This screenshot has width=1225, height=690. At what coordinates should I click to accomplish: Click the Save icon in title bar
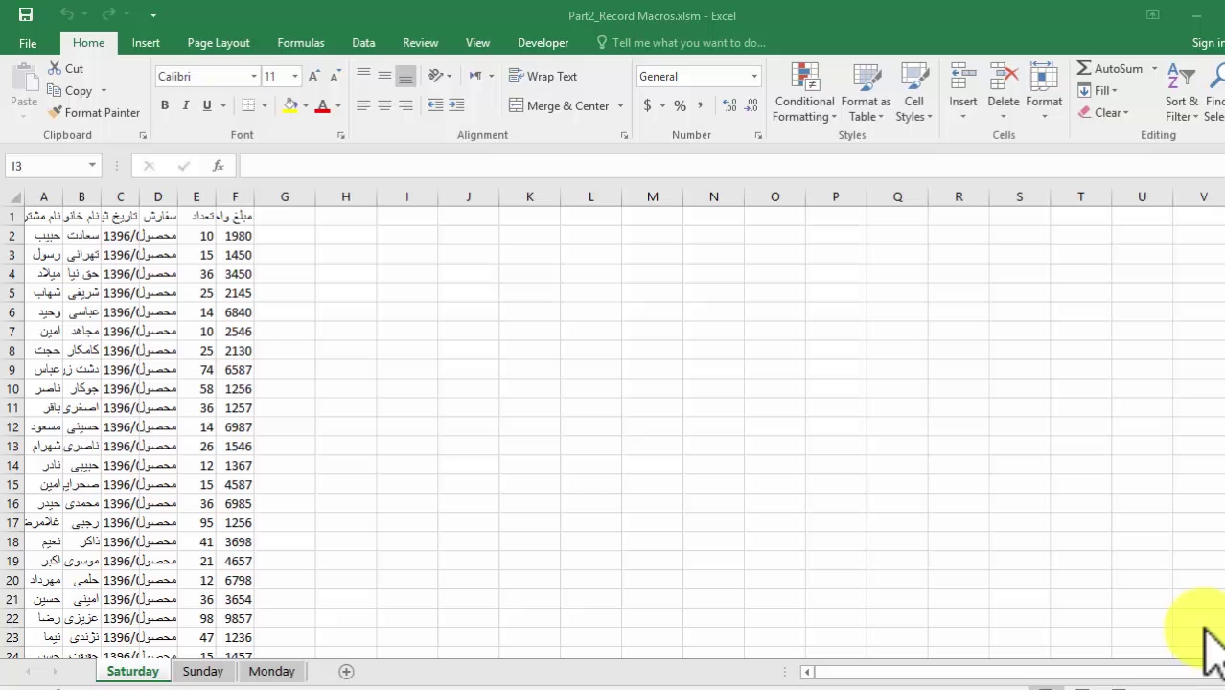click(26, 15)
